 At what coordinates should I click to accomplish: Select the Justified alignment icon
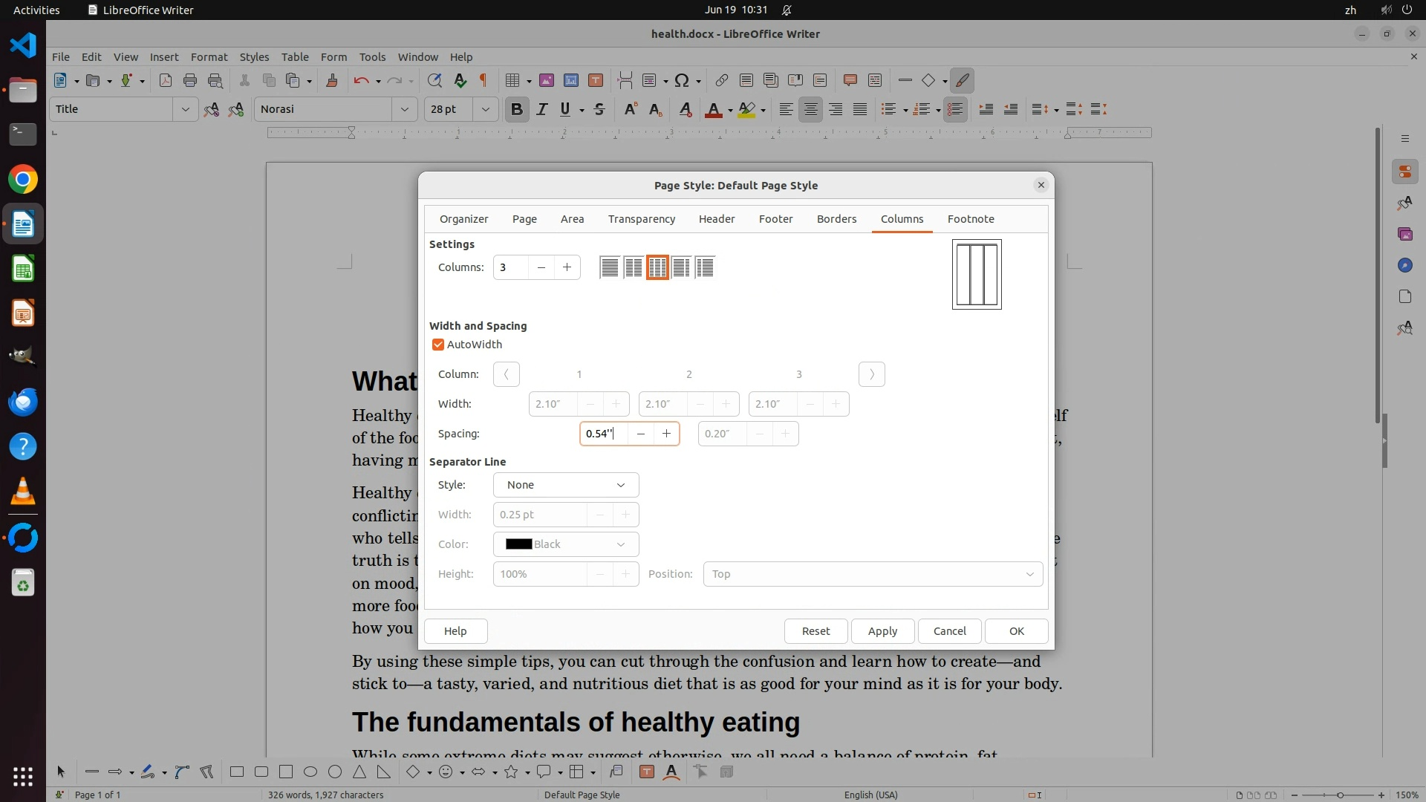tap(860, 110)
